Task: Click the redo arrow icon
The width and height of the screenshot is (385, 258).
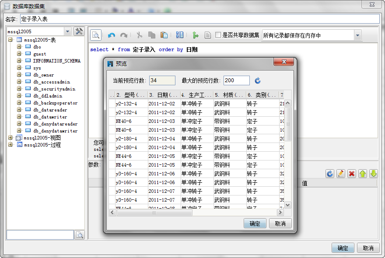Action: (124, 35)
